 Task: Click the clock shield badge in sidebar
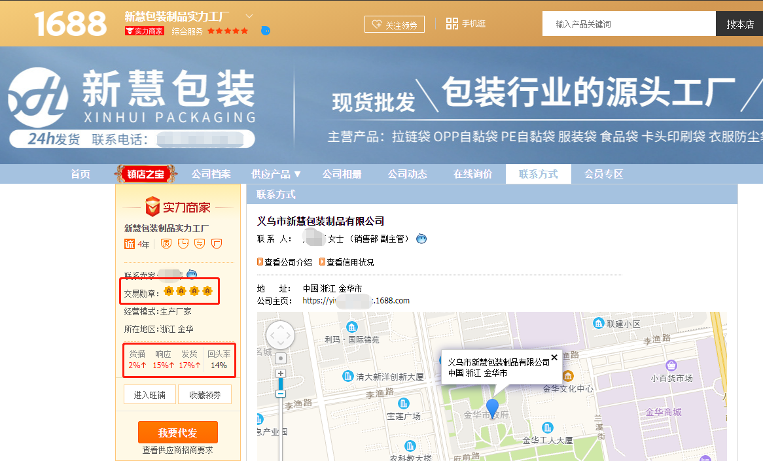pos(183,244)
